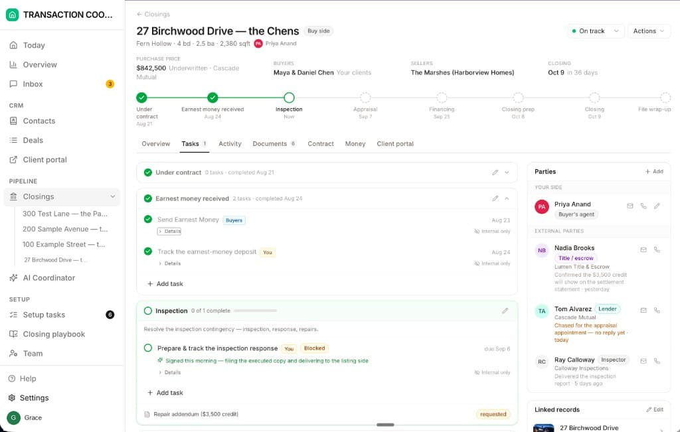The width and height of the screenshot is (680, 432).
Task: Call Ray Calloway via phone icon
Action: coord(657,360)
